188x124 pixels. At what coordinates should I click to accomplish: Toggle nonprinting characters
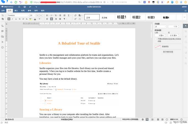click(x=65, y=19)
